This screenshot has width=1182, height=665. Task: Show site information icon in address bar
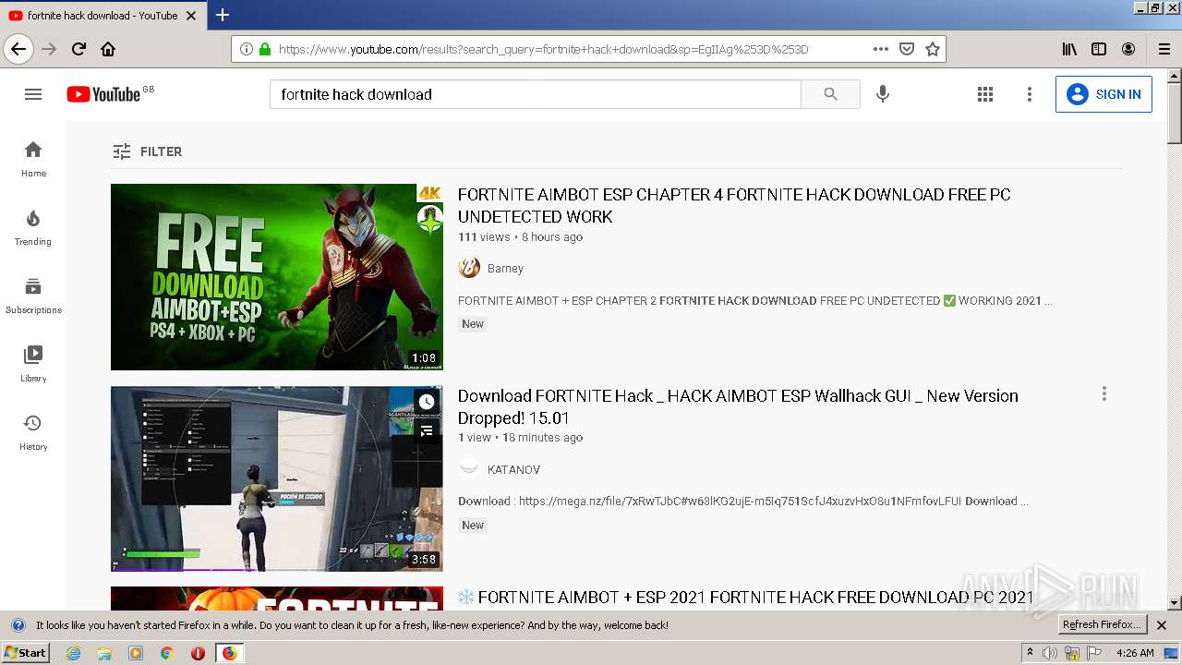246,49
